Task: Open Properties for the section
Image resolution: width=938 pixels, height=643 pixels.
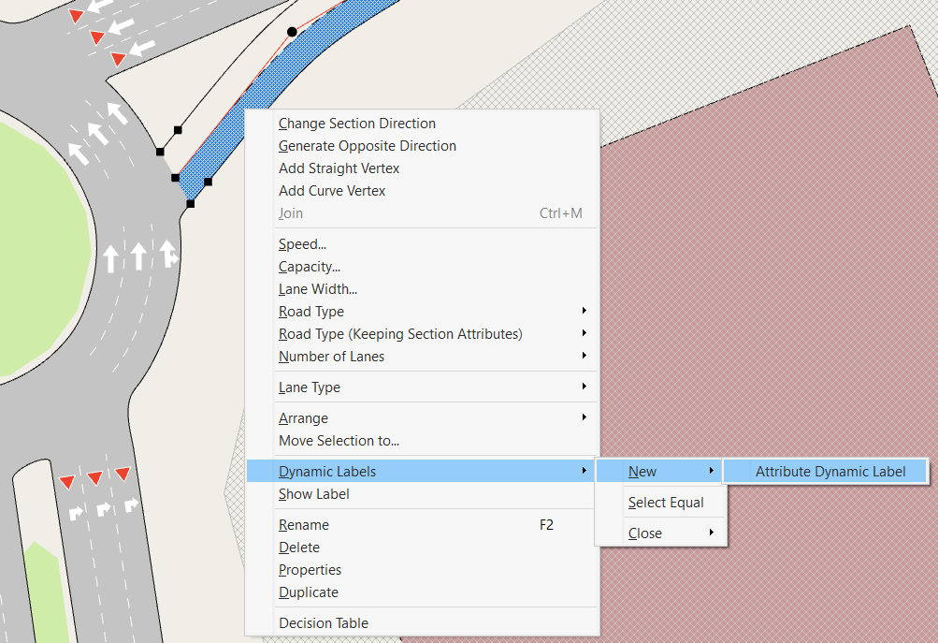Action: coord(310,570)
